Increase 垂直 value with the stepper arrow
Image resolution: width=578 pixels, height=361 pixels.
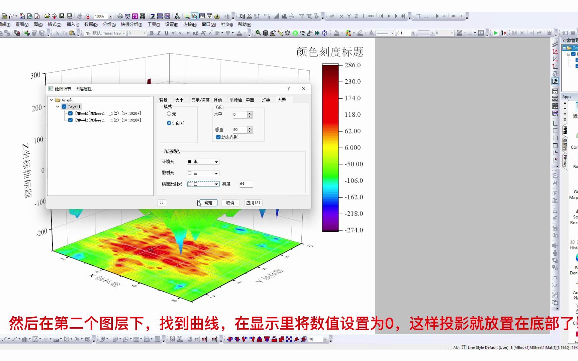[x=250, y=128]
